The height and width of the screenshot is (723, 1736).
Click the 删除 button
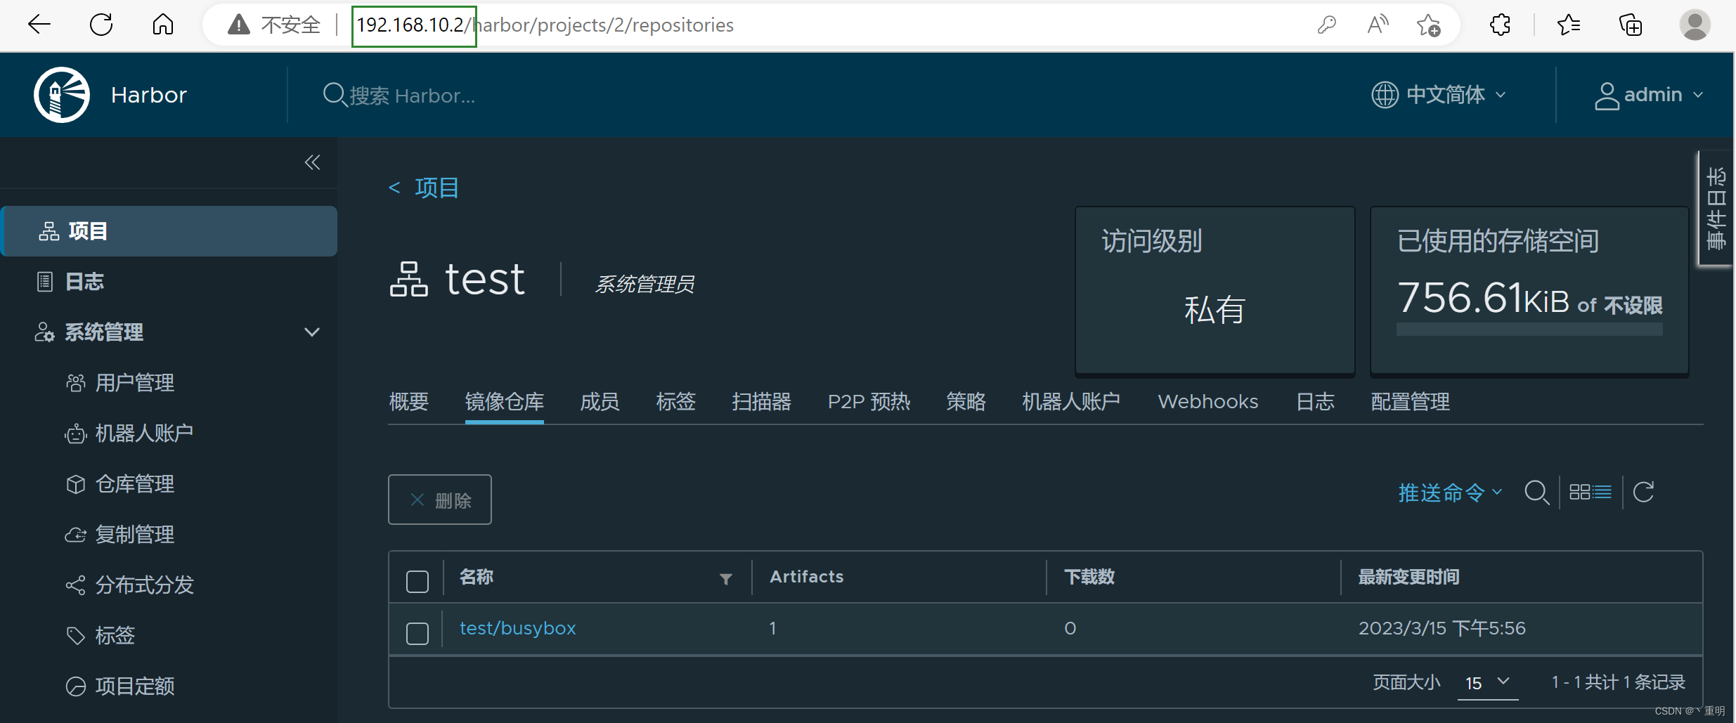440,500
